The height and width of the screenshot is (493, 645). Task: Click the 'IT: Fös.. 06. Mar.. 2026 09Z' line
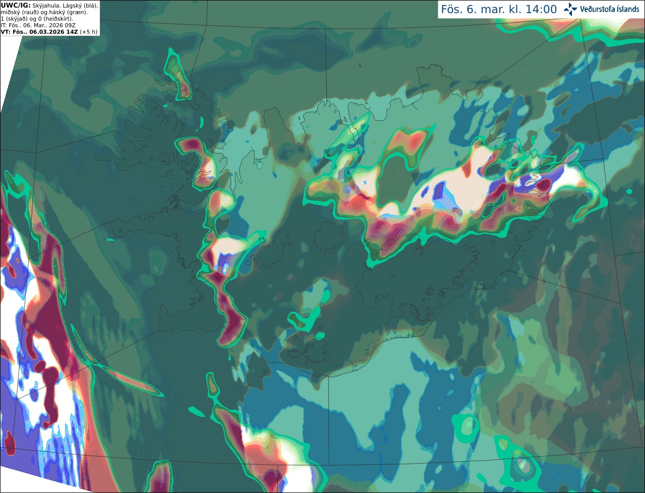click(x=38, y=25)
